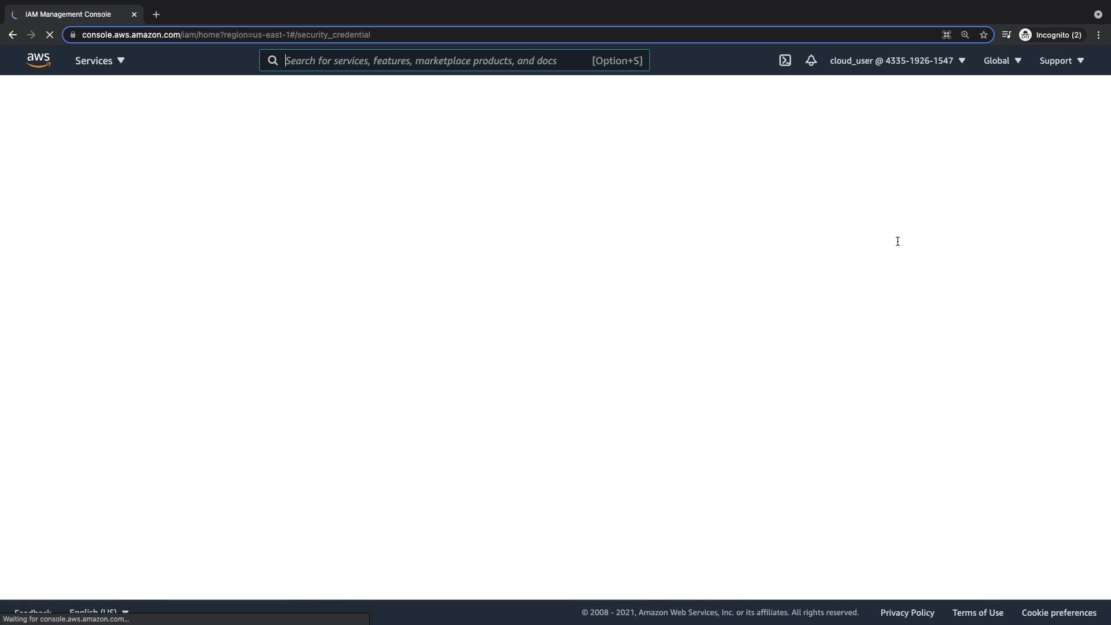
Task: Open AWS CloudShell from the navigation bar
Action: pyautogui.click(x=785, y=60)
